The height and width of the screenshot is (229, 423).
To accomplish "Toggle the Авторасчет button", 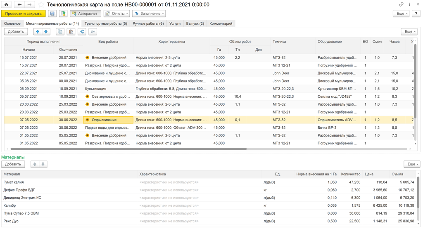I will pos(85,14).
